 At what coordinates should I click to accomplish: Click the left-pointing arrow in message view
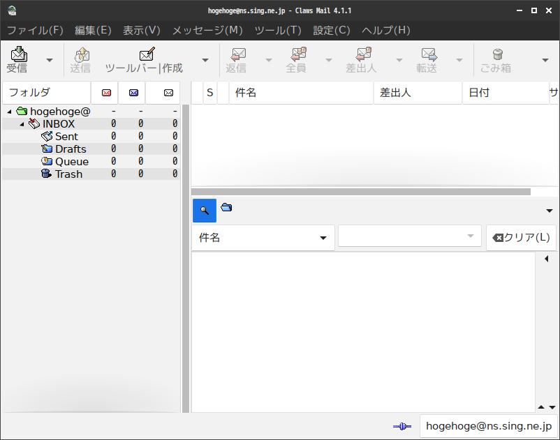click(547, 259)
